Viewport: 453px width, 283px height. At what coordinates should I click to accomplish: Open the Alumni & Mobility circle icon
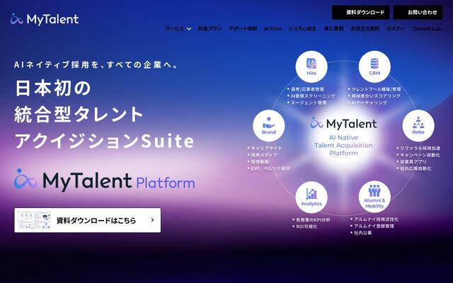click(x=374, y=197)
